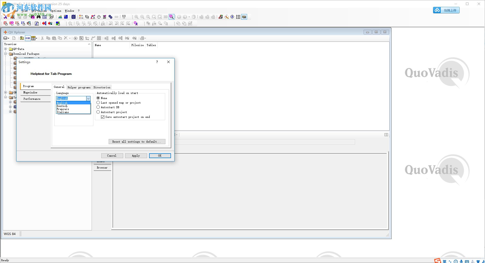This screenshot has height=263, width=485.
Task: Select the scissors Cut icon in QV Xplorer
Action: [42, 38]
